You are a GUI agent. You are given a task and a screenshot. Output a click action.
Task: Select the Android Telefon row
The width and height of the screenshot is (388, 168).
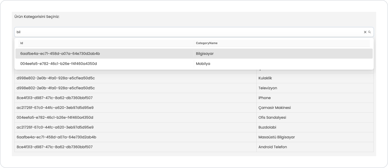273,147
